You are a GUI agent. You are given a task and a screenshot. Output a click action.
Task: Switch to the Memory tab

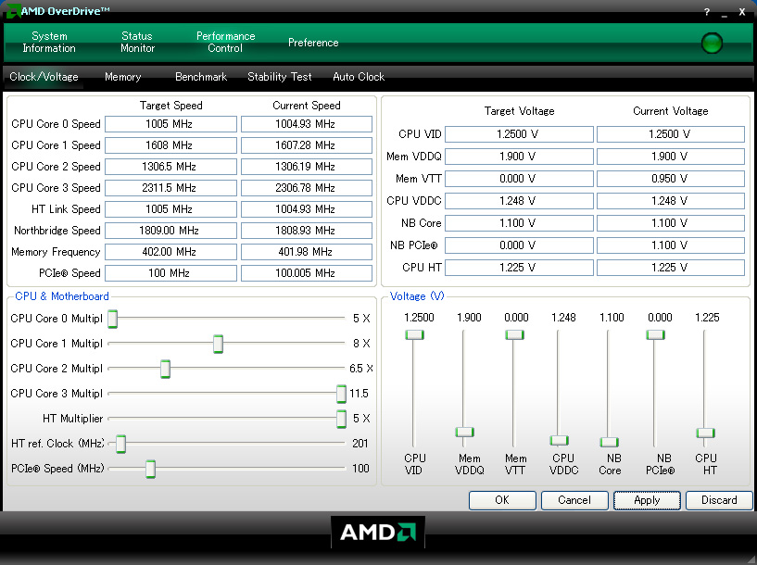pos(122,77)
